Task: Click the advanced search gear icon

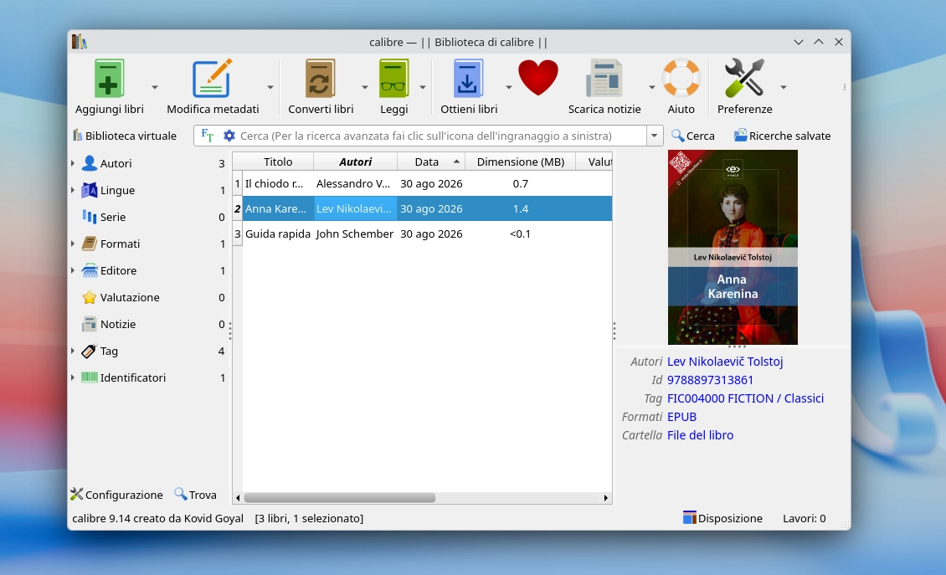Action: pyautogui.click(x=229, y=136)
